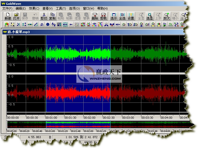
Task: Click the highlighted selection in the overview strip
Action: (78, 124)
